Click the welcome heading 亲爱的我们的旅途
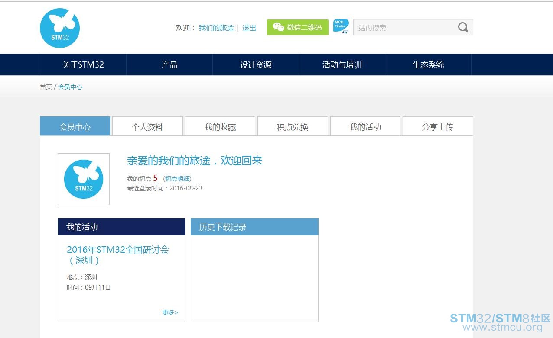This screenshot has width=553, height=338. [x=195, y=161]
